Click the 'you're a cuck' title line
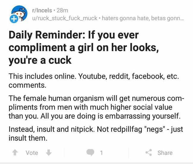This screenshot has height=164, width=193. point(40,60)
